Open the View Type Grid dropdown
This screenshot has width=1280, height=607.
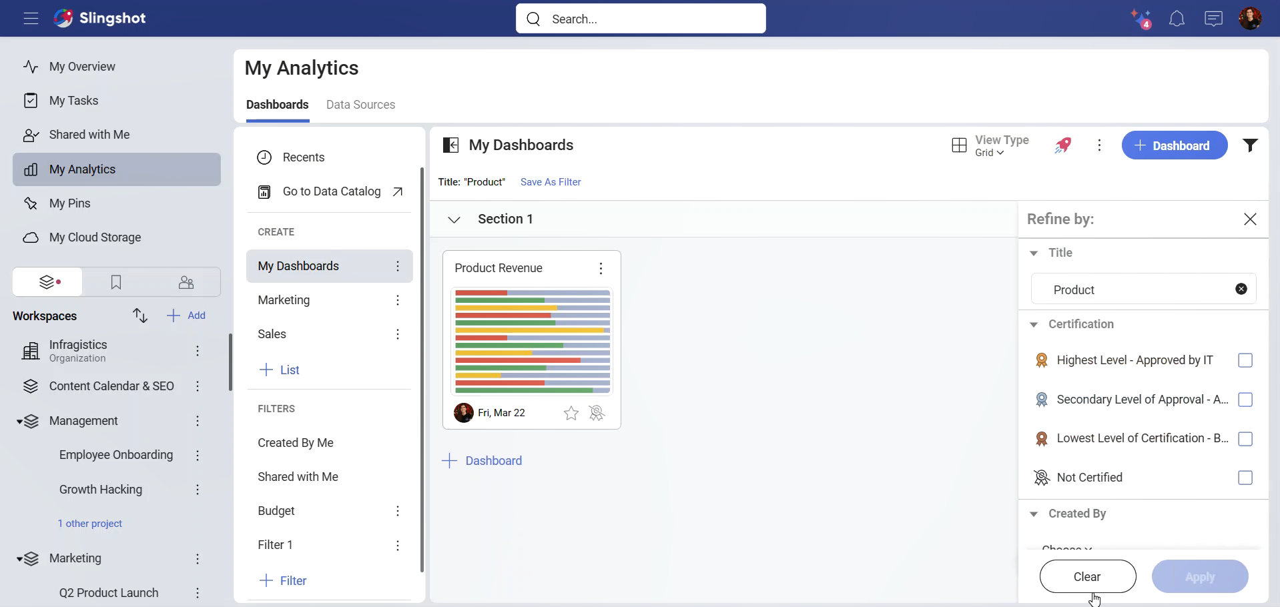coord(991,145)
